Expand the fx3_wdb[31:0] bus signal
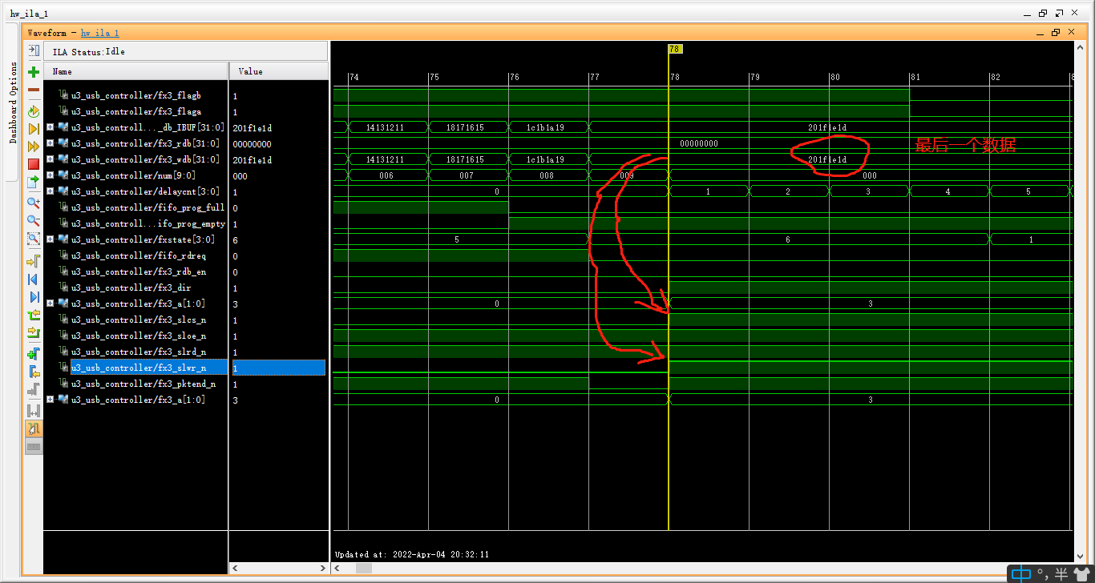1095x583 pixels. 51,159
